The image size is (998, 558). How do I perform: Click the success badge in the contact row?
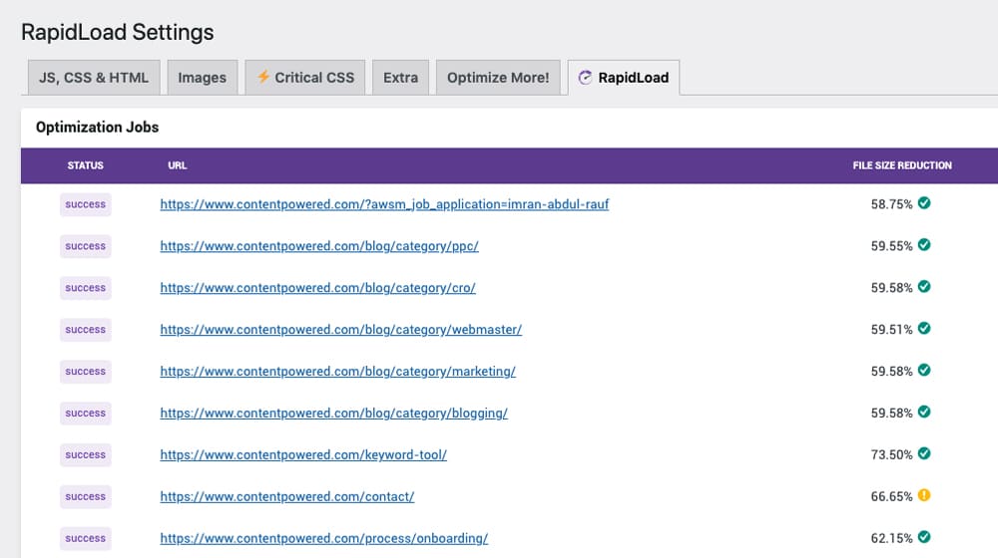(x=85, y=497)
